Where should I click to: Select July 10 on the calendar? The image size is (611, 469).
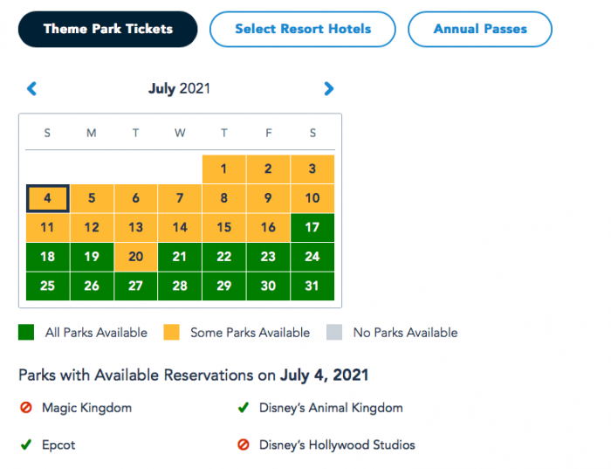312,198
